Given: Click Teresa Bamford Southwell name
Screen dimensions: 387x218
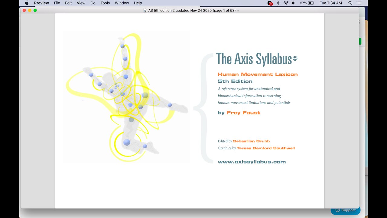Looking at the screenshot, I should pos(266,148).
